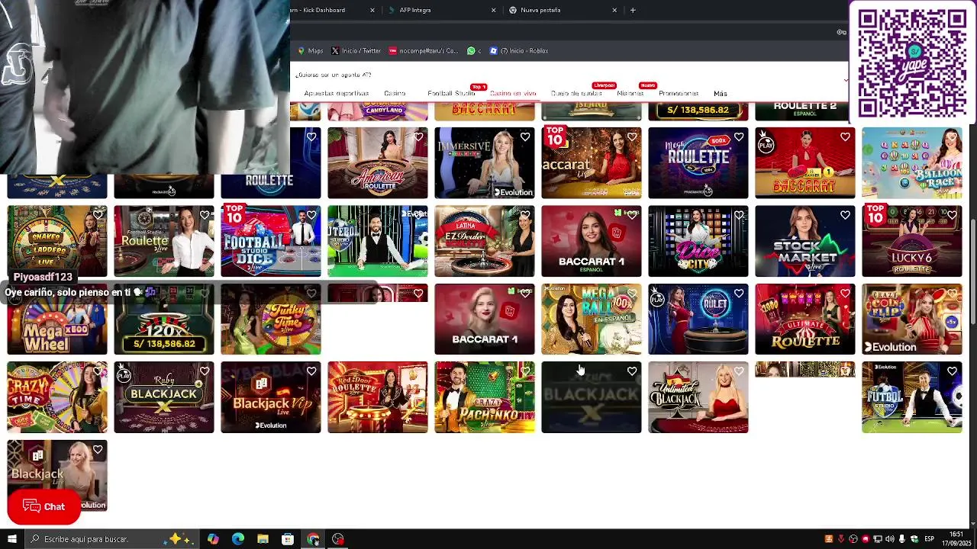Open Inicio / Twitter bookmark
977x549 pixels.
pos(356,51)
